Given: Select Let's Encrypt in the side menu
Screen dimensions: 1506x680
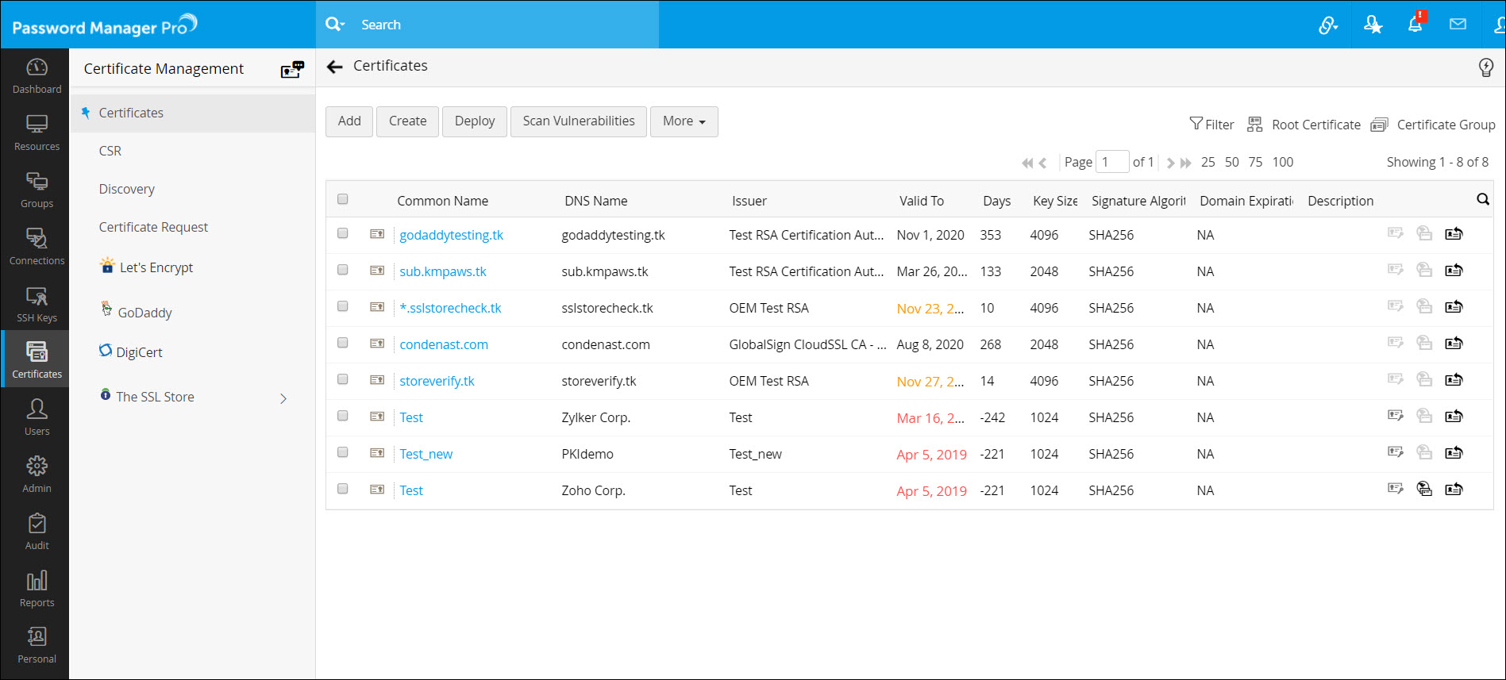Looking at the screenshot, I should [x=156, y=267].
